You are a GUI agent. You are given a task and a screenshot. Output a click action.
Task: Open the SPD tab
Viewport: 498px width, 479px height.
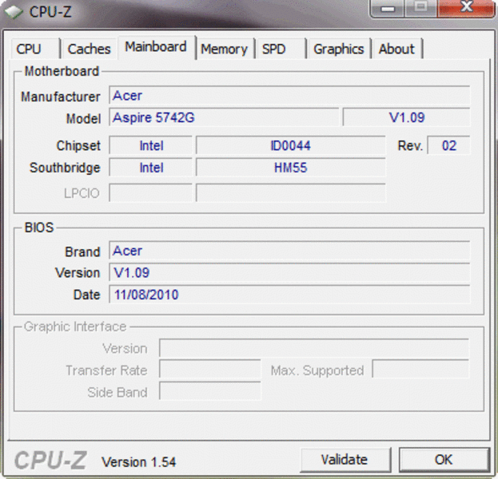280,49
